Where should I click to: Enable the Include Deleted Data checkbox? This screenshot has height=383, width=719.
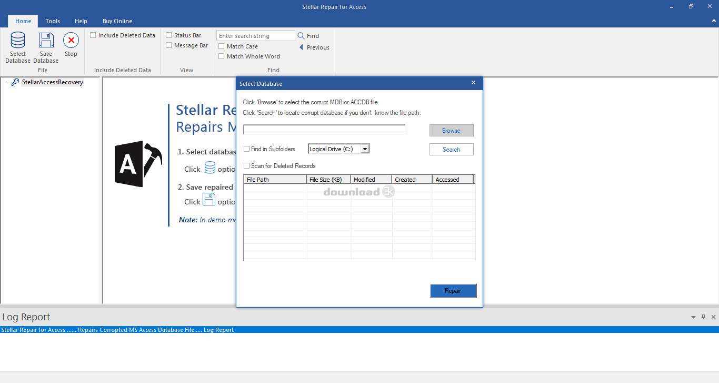pos(93,35)
